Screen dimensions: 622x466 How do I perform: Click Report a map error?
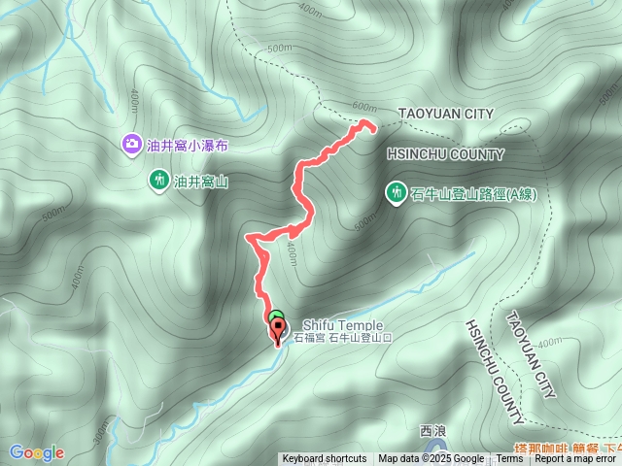pos(575,459)
